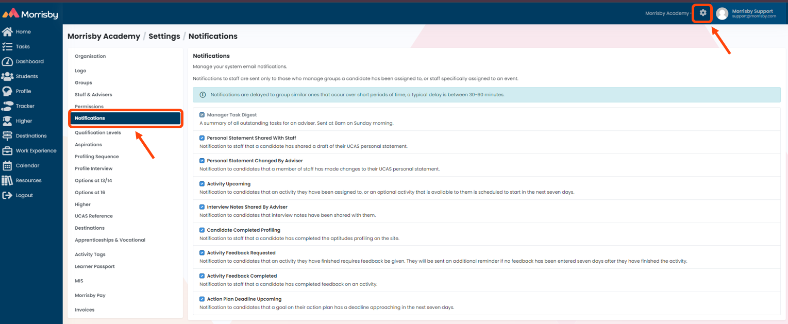Click the Tracker footsteps icon
Image resolution: width=788 pixels, height=324 pixels.
[7, 106]
